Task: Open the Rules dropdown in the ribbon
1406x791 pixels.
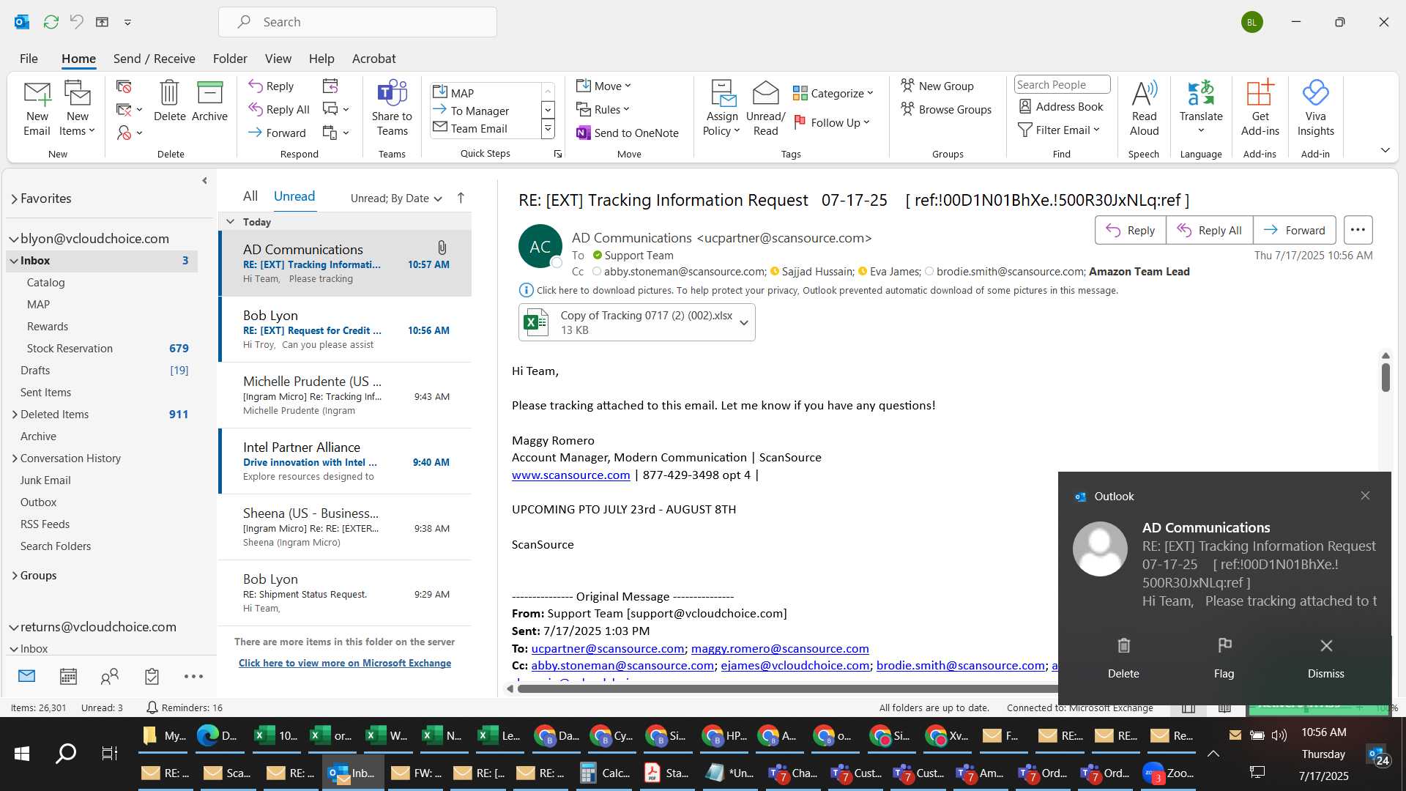Action: [x=603, y=110]
